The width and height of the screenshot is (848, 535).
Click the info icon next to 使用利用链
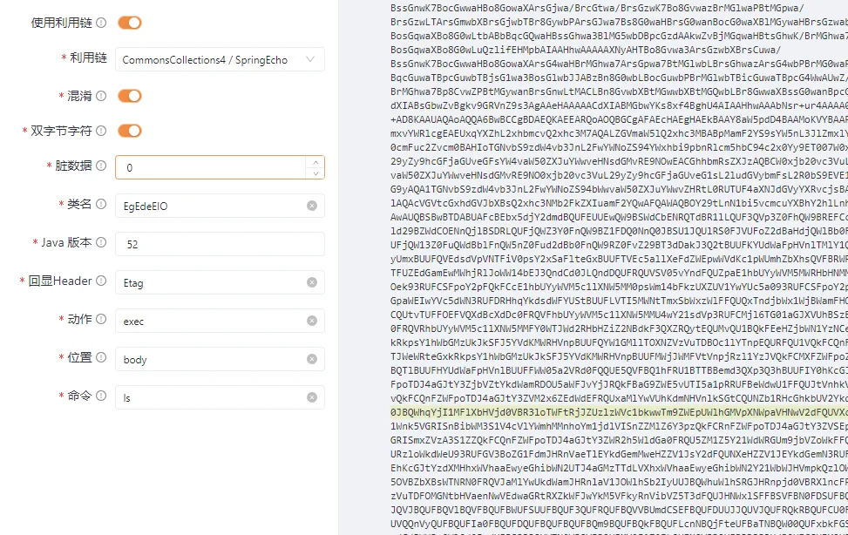101,23
